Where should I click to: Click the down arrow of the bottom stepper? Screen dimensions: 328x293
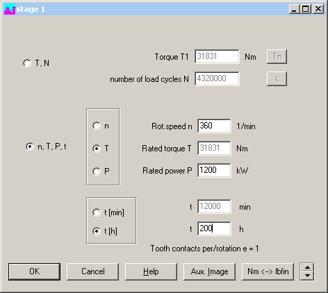pyautogui.click(x=307, y=276)
